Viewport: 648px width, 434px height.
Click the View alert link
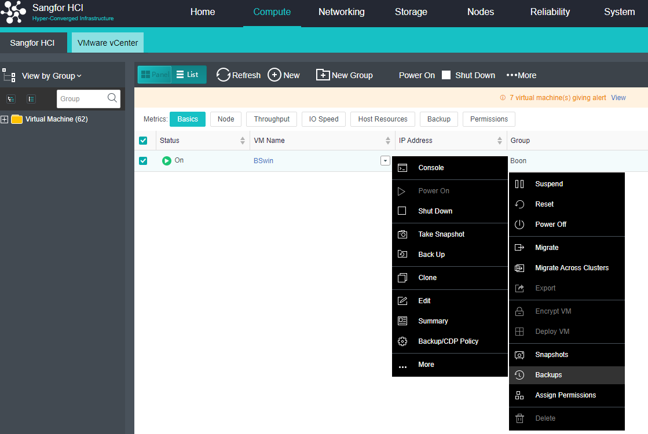coord(618,98)
